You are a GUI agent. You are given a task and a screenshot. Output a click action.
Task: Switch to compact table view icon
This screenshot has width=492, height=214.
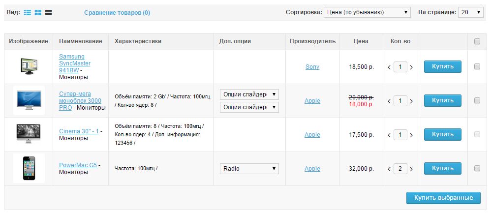[x=48, y=13]
